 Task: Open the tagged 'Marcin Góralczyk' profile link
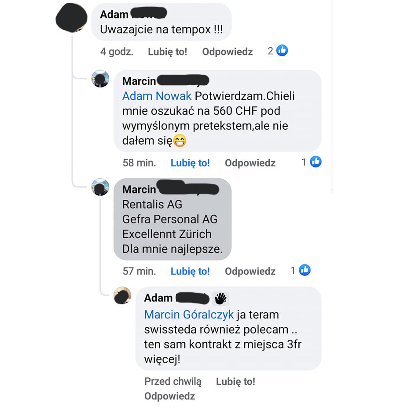(x=189, y=315)
